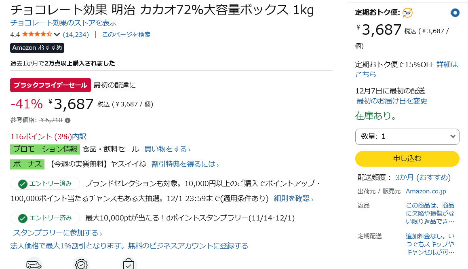The width and height of the screenshot is (468, 269).
Task: Click スタンプラリーに参加する link
Action: [x=57, y=233]
